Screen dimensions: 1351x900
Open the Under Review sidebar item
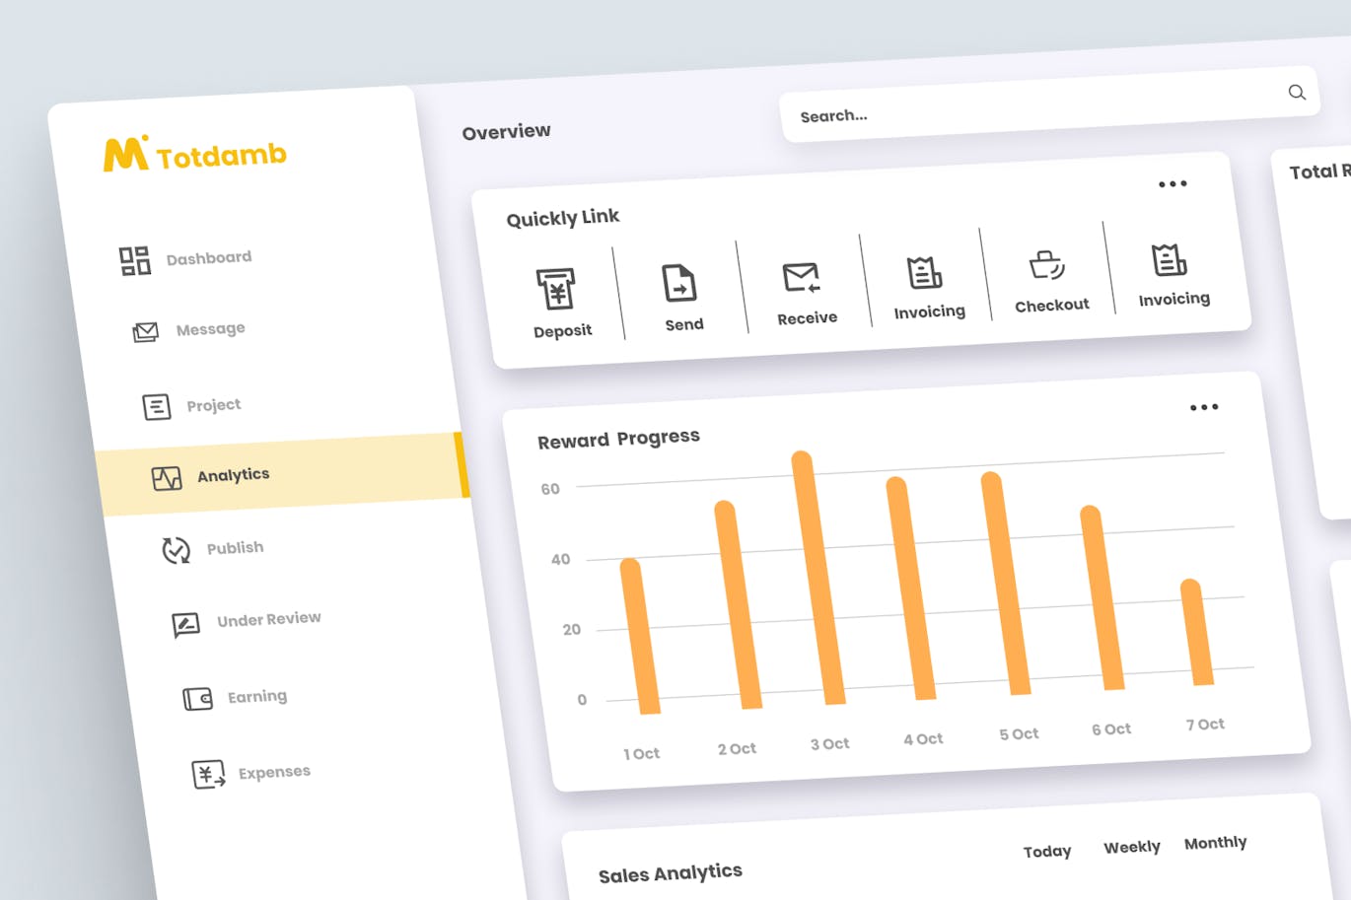coord(268,619)
